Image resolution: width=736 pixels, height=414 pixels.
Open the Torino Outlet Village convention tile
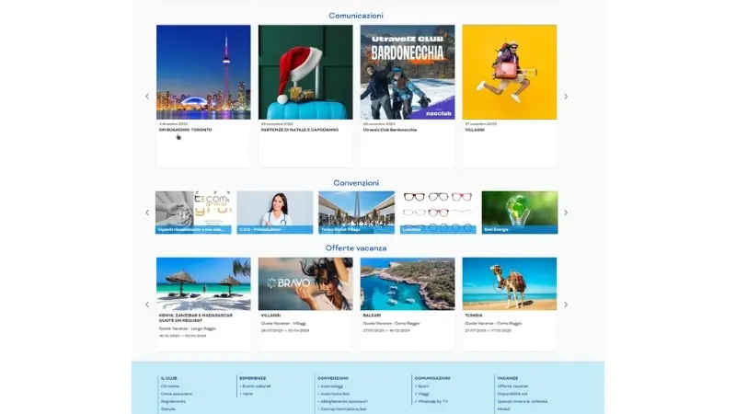tap(356, 213)
